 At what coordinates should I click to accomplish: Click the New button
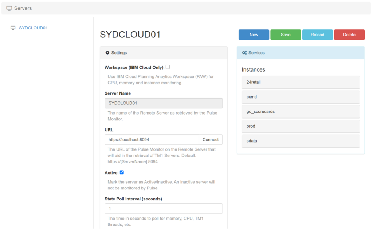(254, 35)
